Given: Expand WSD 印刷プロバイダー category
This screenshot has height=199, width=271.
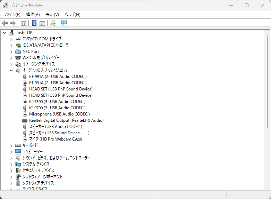Looking at the screenshot, I should point(11,58).
